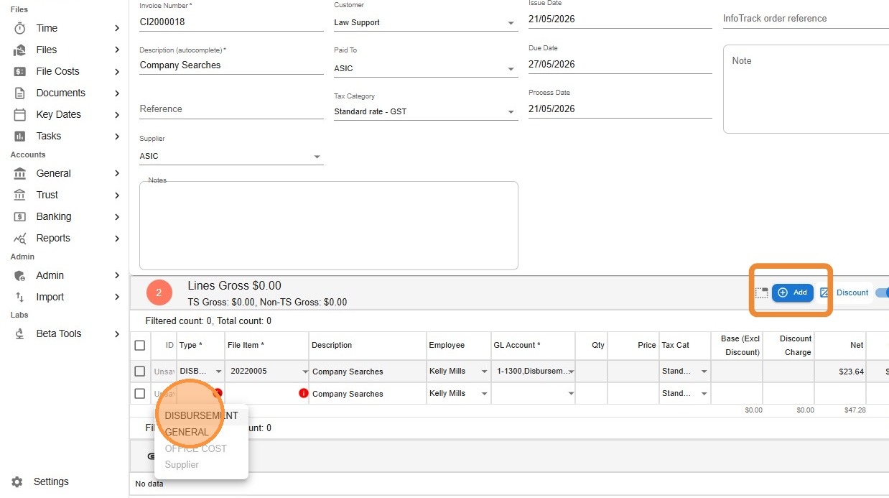Click the Issue Date field

pos(620,19)
